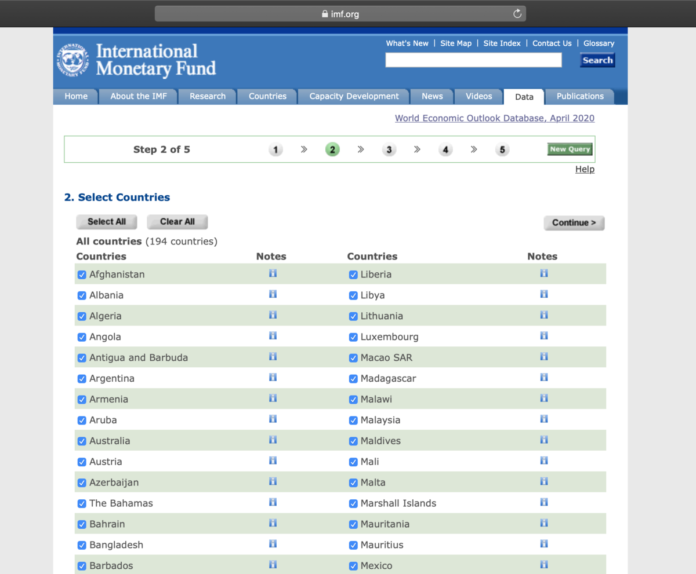Viewport: 696px width, 574px height.
Task: Open notes icon for Malaysia
Action: pos(544,419)
